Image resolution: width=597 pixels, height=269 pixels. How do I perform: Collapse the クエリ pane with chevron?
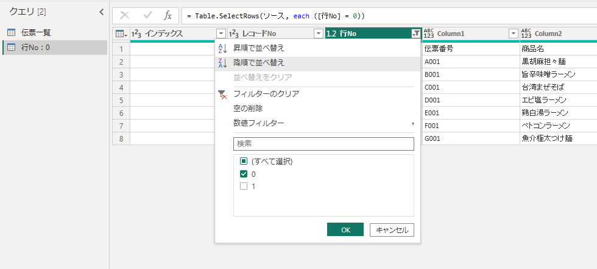(x=101, y=12)
